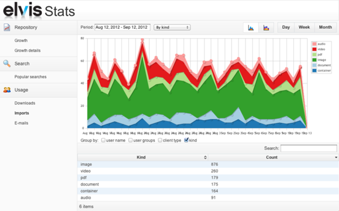Enable the client type checkbox

coord(160,140)
